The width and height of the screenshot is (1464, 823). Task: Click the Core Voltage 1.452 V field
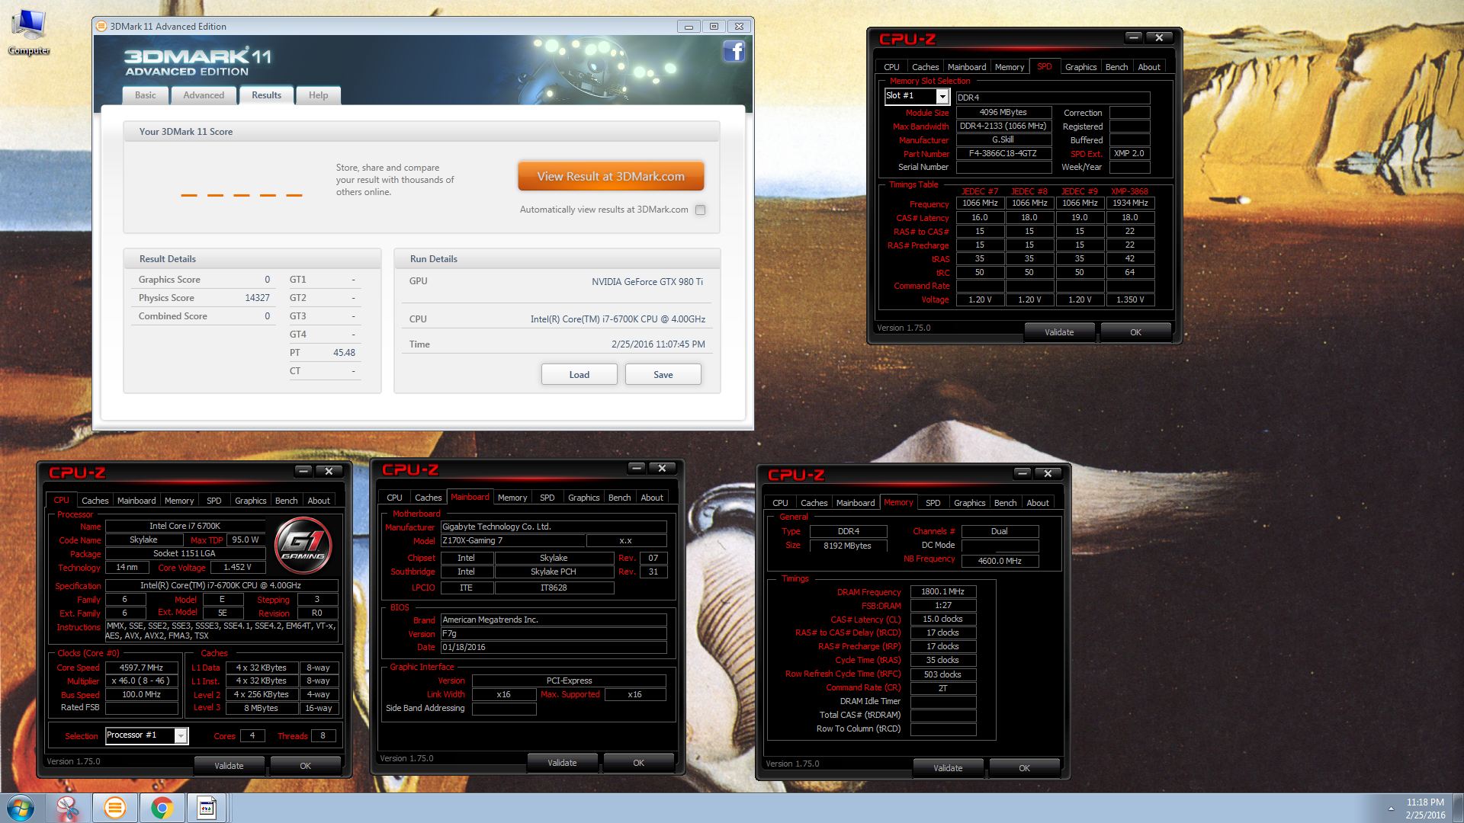coord(237,568)
